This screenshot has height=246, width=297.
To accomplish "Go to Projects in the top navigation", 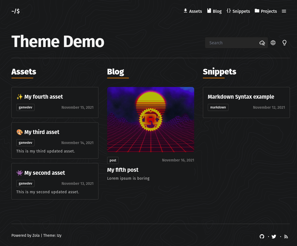I will click(269, 11).
